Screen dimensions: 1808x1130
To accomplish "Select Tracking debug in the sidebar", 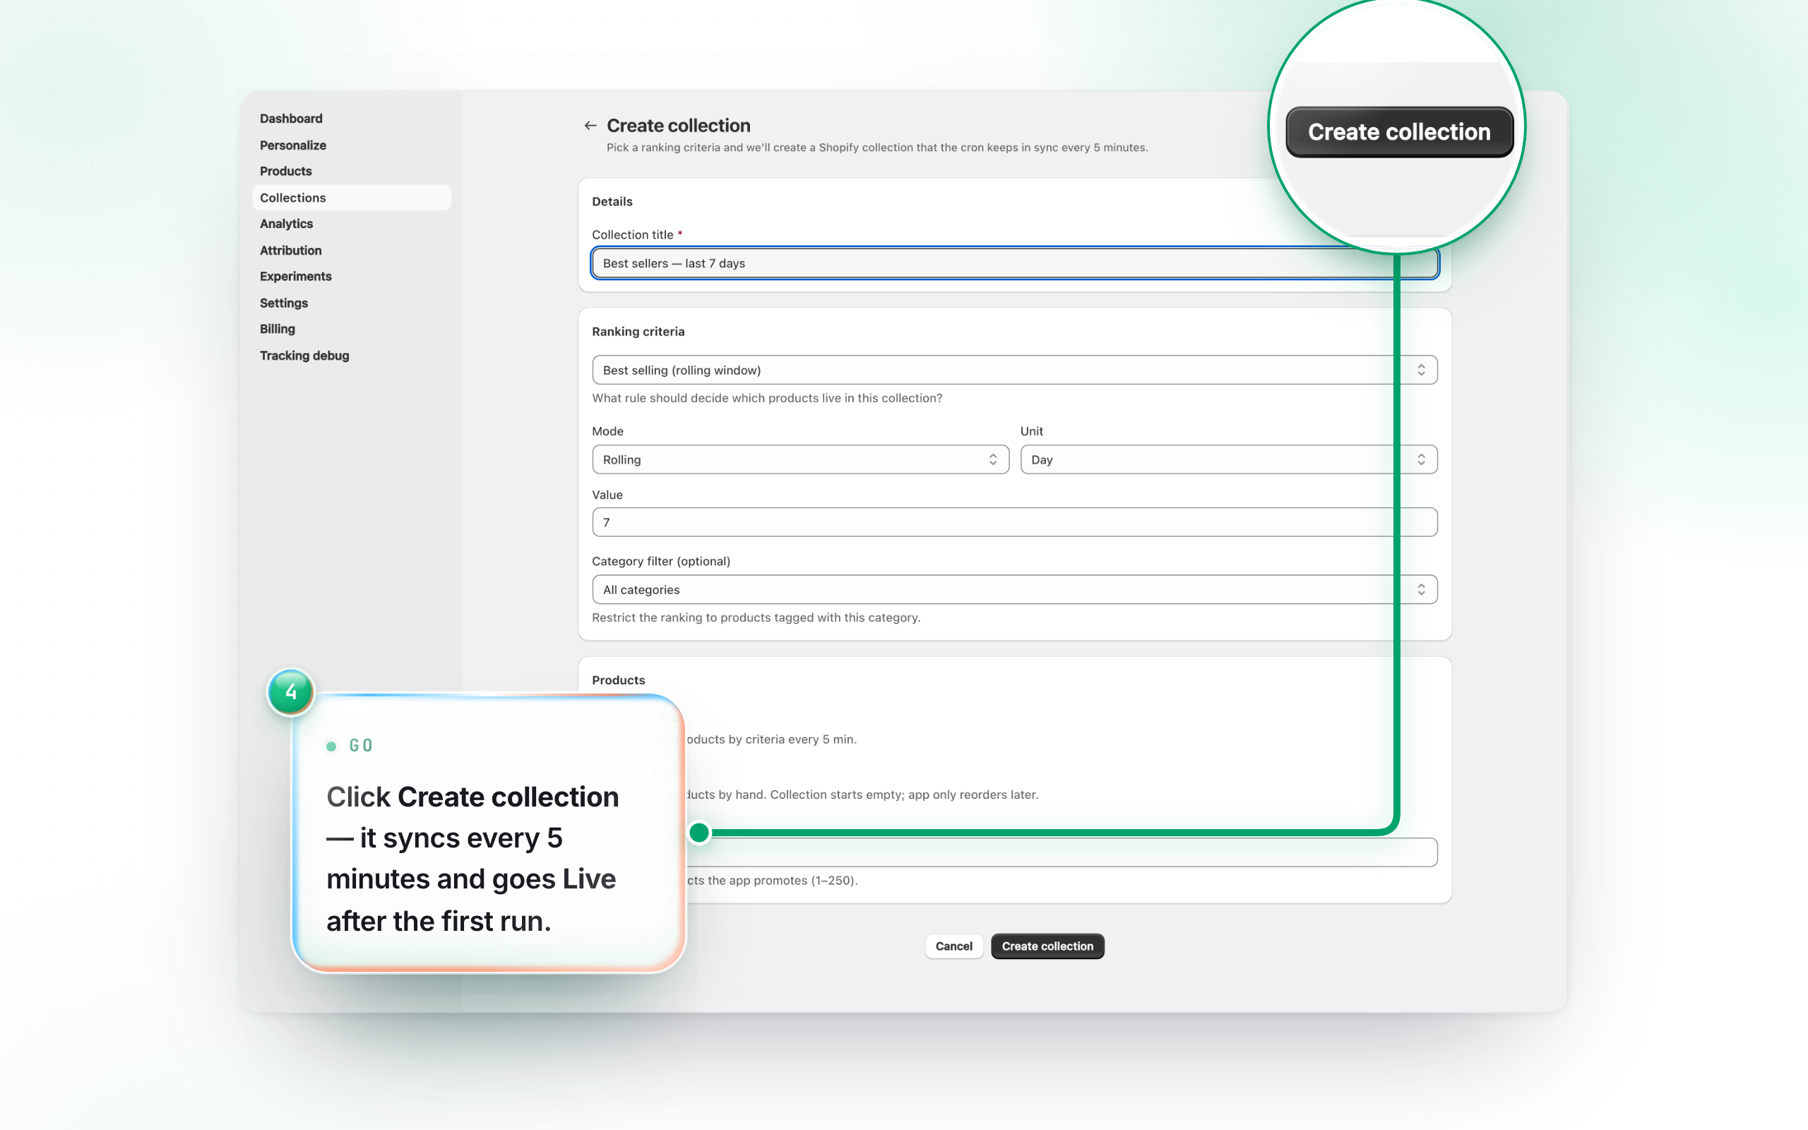I will click(x=305, y=356).
